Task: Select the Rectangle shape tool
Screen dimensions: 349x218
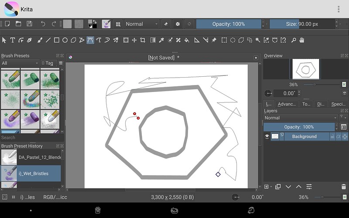Action: [x=56, y=40]
